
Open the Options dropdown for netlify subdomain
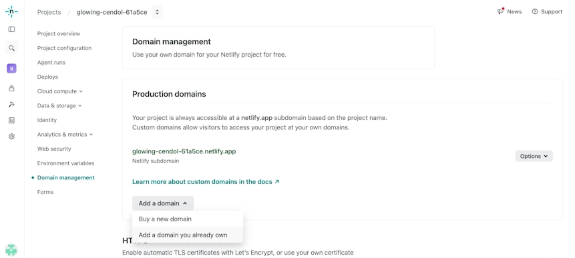[534, 156]
